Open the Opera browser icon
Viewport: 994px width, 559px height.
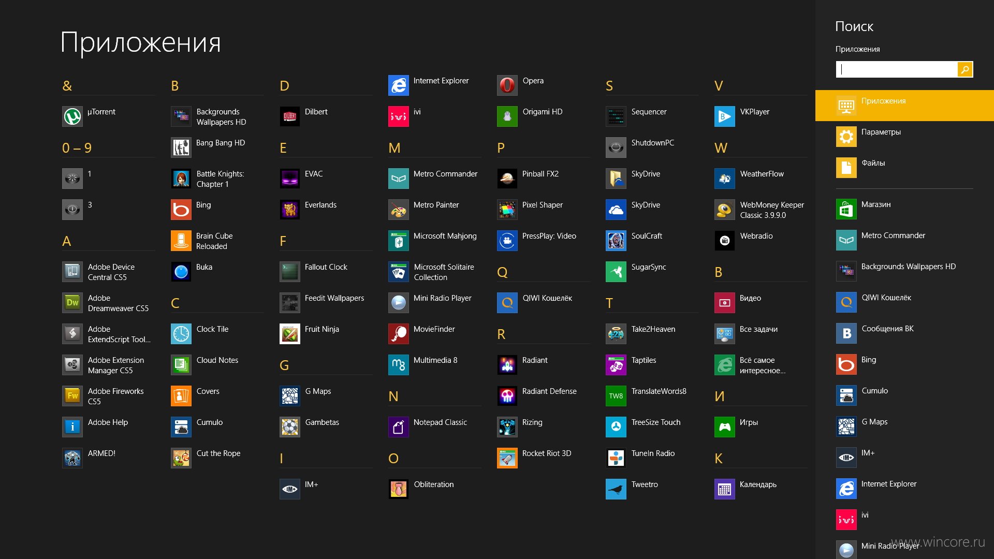click(507, 85)
